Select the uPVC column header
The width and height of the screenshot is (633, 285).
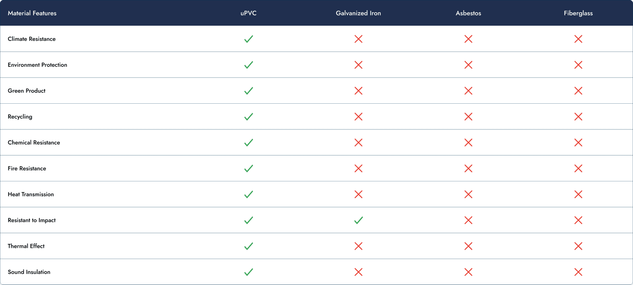[x=249, y=13]
